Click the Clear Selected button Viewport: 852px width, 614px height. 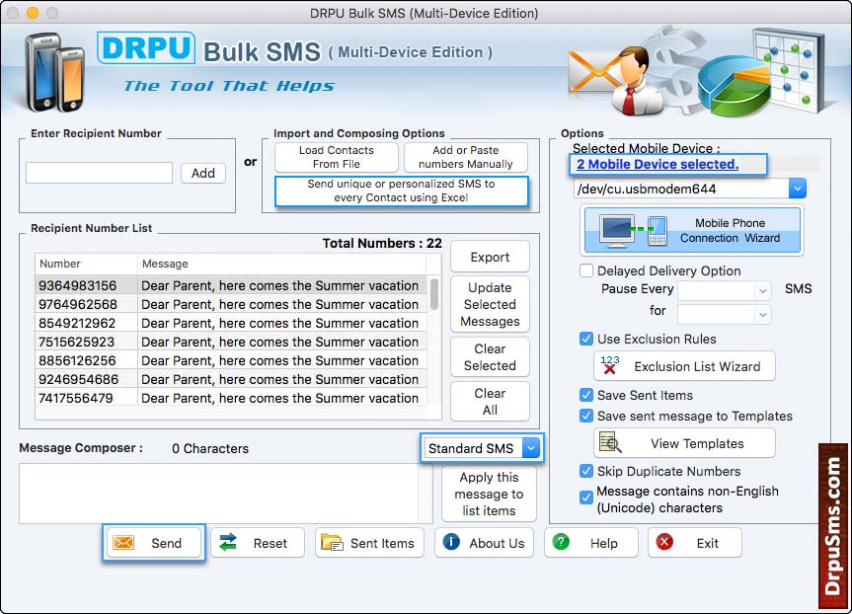[x=490, y=357]
